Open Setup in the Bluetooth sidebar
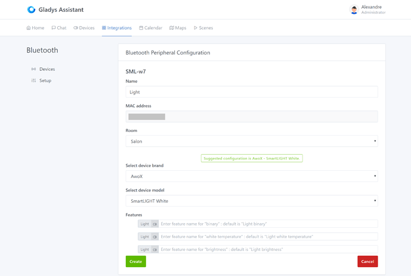The height and width of the screenshot is (276, 411). [x=41, y=80]
